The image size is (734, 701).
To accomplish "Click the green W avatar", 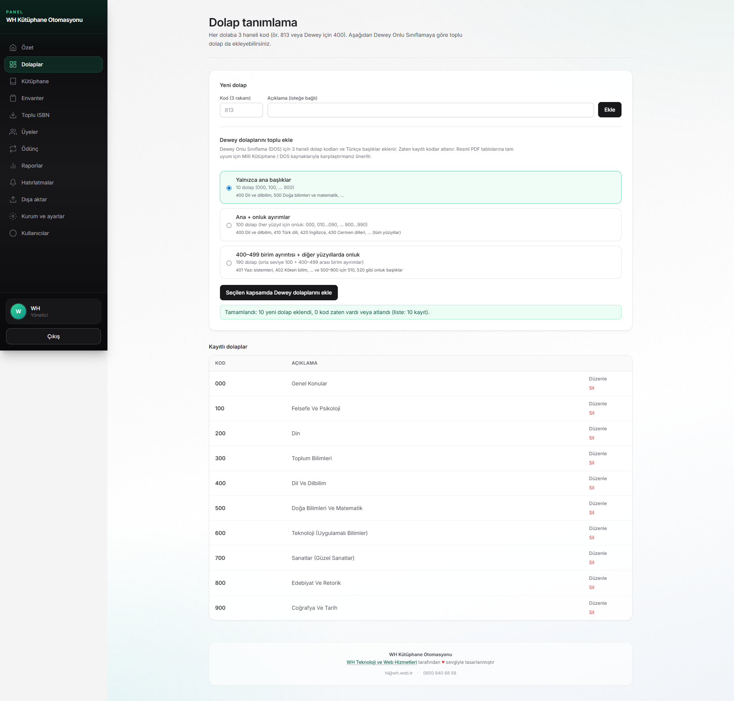I will (18, 311).
